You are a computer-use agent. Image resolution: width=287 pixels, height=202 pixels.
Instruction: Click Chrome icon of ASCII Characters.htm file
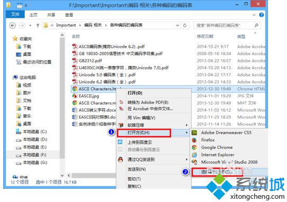pyautogui.click(x=75, y=89)
